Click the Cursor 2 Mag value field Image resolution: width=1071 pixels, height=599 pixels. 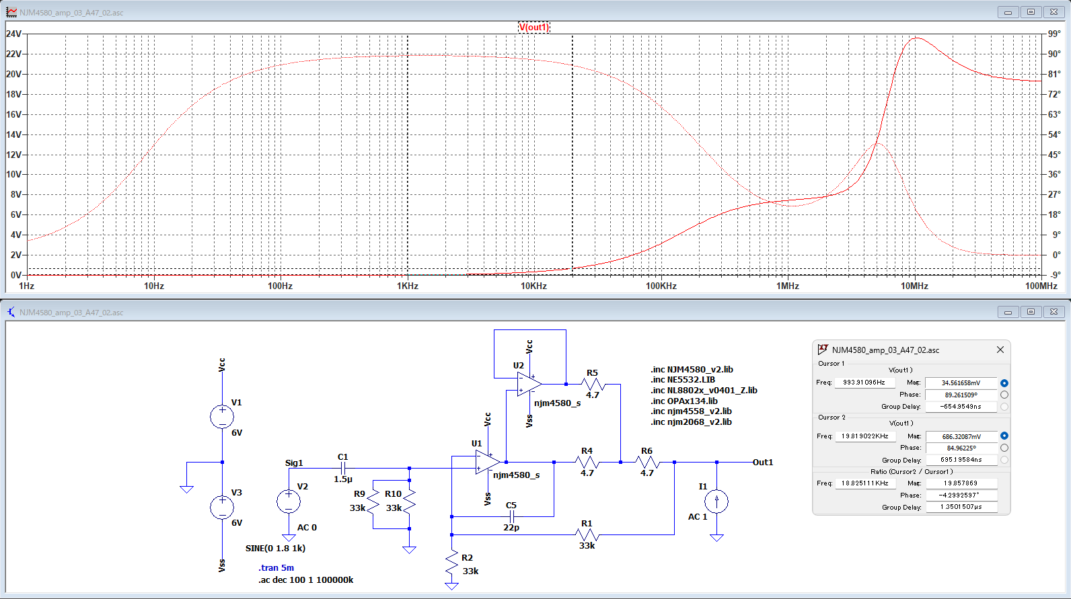(x=961, y=436)
